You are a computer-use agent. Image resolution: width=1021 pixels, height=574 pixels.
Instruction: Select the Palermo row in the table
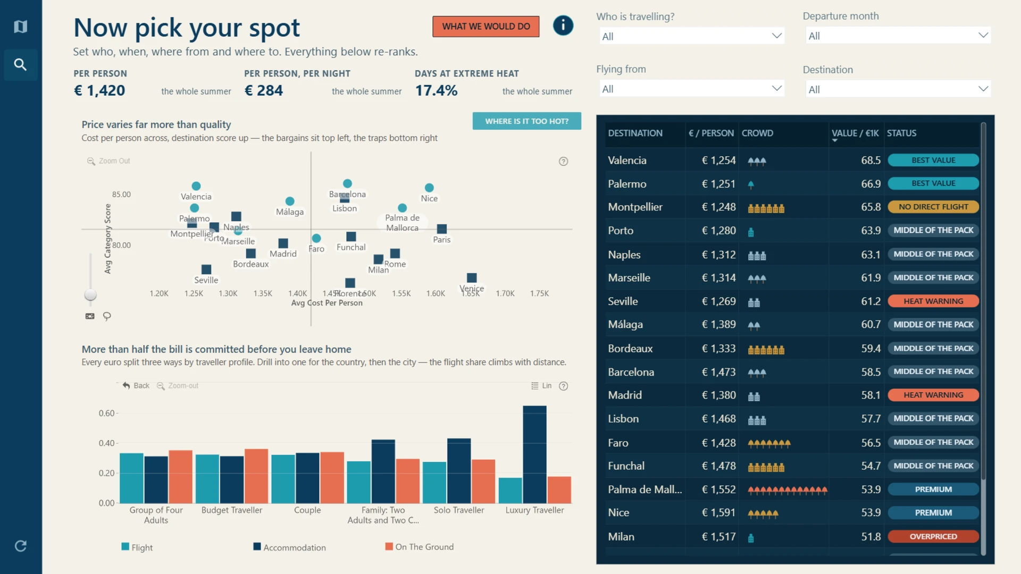793,184
